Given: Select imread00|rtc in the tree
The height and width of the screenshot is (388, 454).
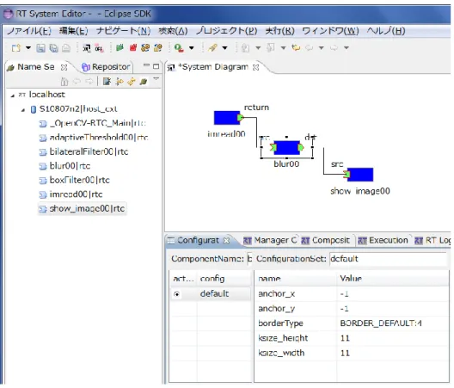Looking at the screenshot, I should point(71,194).
